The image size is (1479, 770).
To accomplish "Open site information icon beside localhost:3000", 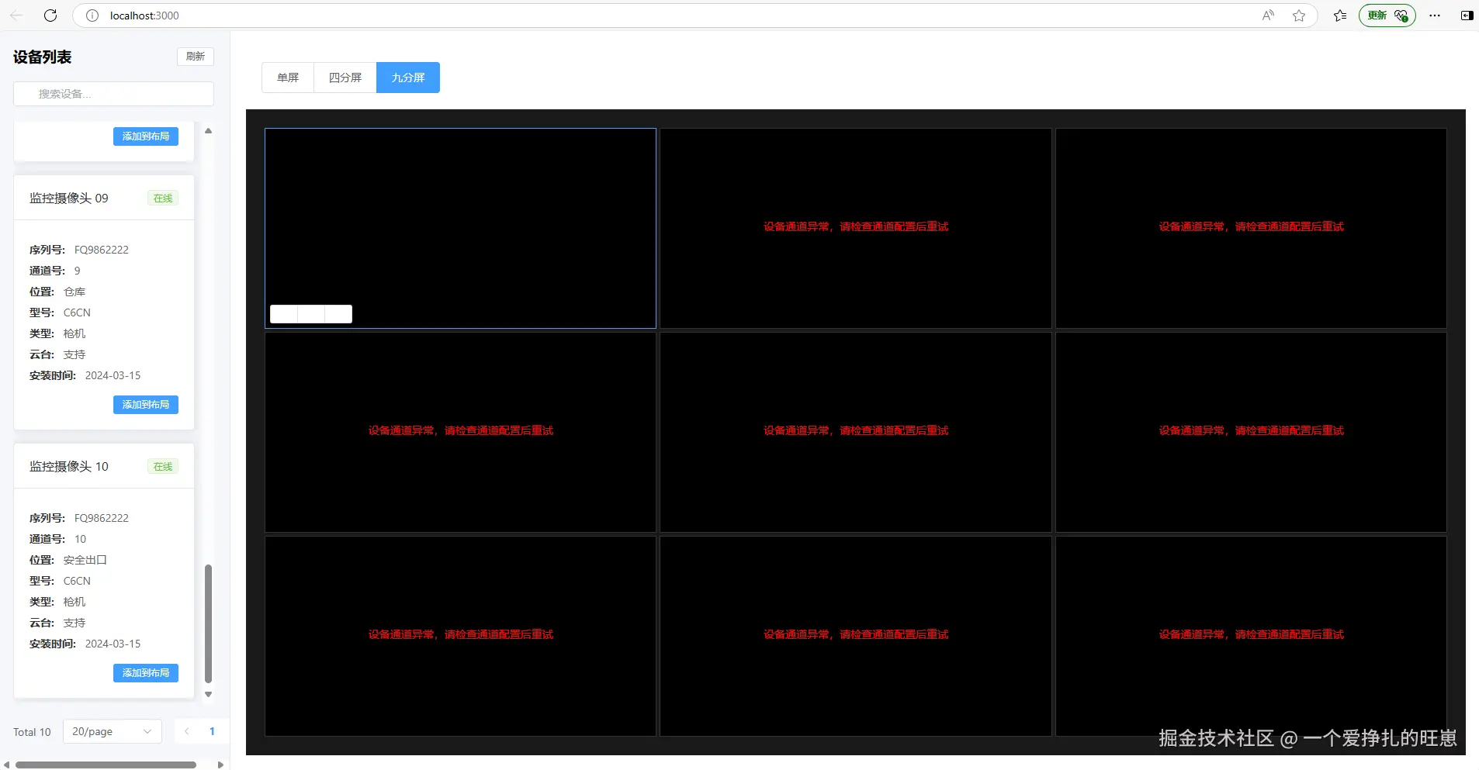I will [92, 16].
